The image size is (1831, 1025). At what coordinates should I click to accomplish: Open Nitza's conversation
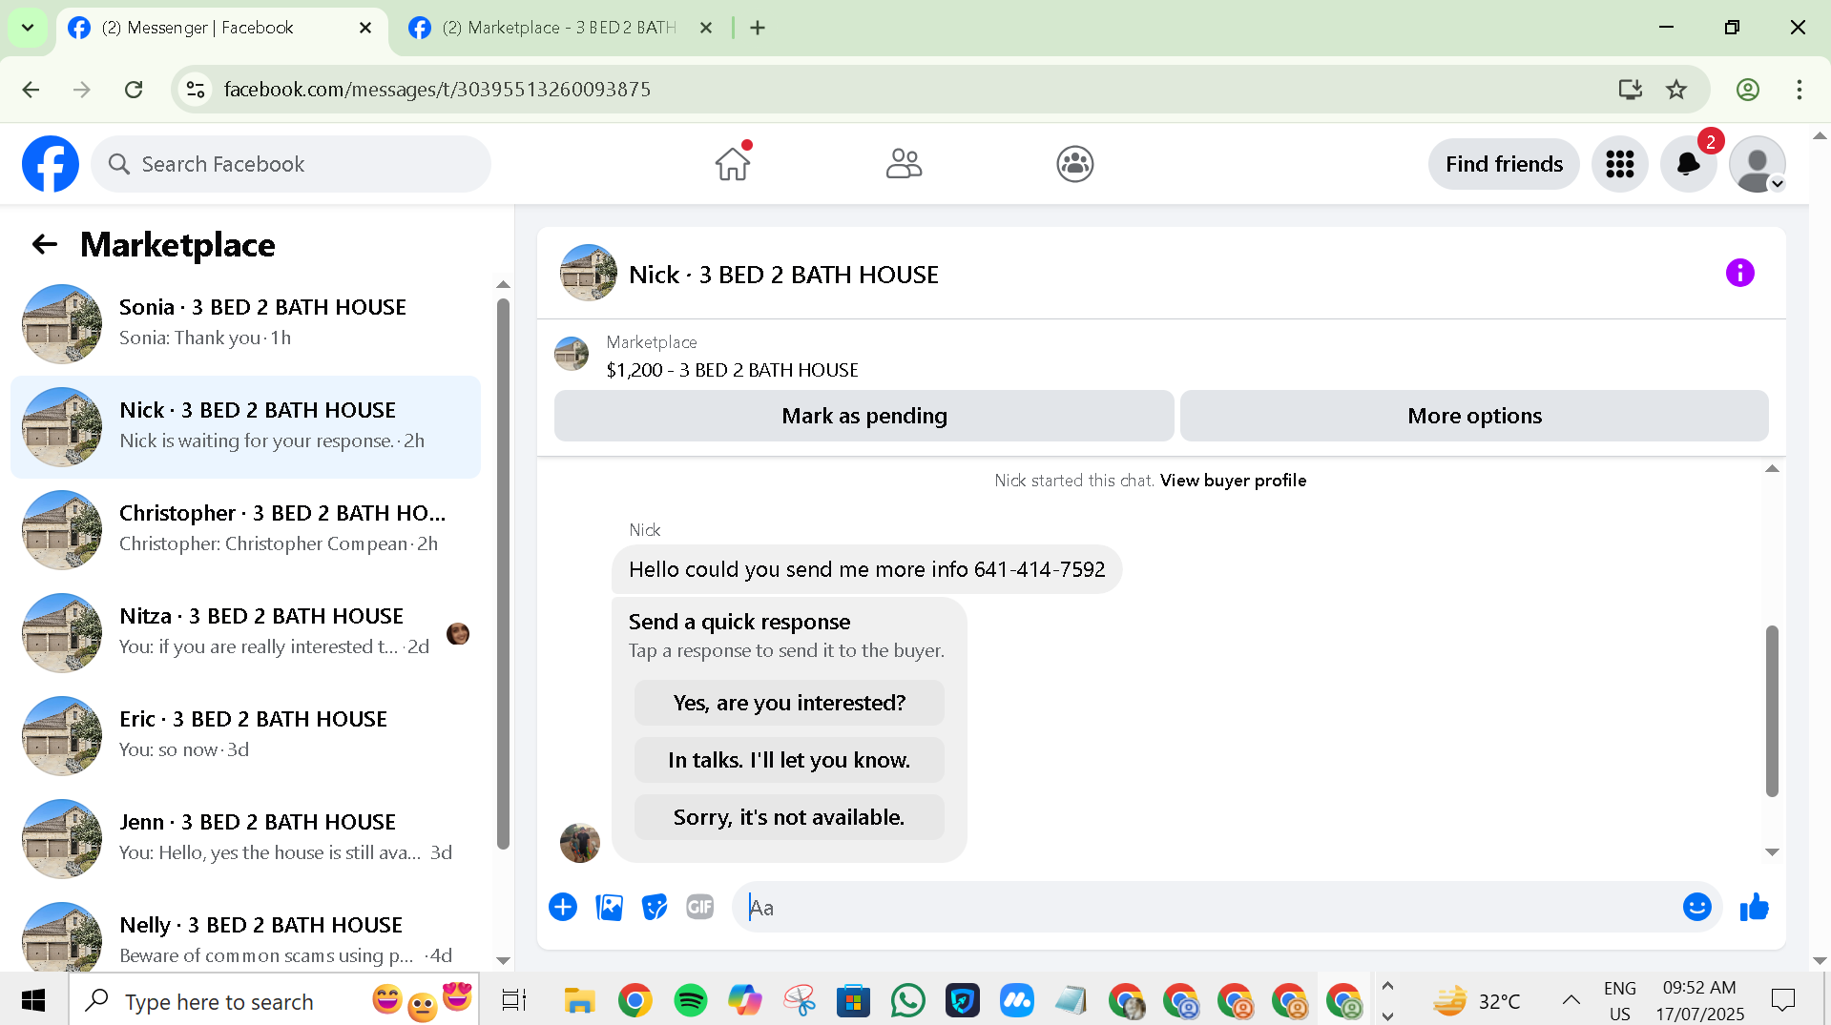point(246,633)
